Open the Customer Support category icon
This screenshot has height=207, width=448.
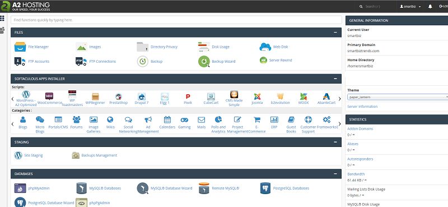click(308, 119)
